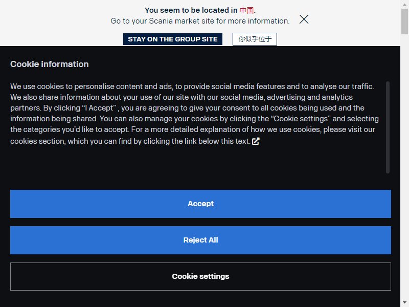The width and height of the screenshot is (409, 307).
Task: Follow the red 中国 country link
Action: [246, 10]
